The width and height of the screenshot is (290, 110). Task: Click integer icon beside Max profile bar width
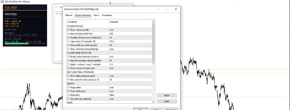click(x=68, y=45)
